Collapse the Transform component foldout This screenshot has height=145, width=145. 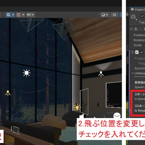[131, 29]
